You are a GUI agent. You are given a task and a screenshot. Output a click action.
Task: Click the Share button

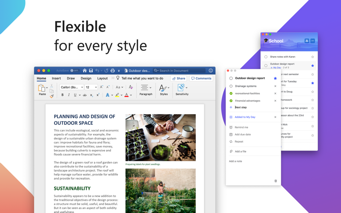point(179,78)
